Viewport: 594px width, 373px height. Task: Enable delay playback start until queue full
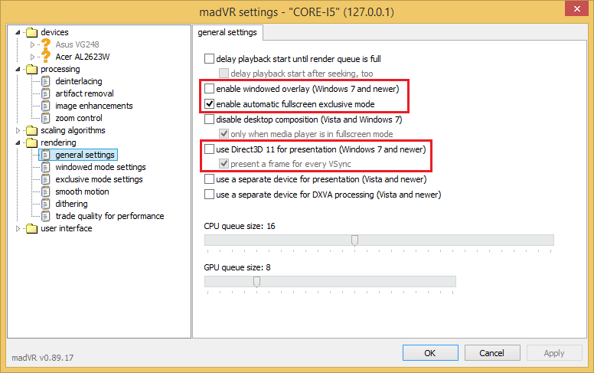pyautogui.click(x=210, y=58)
